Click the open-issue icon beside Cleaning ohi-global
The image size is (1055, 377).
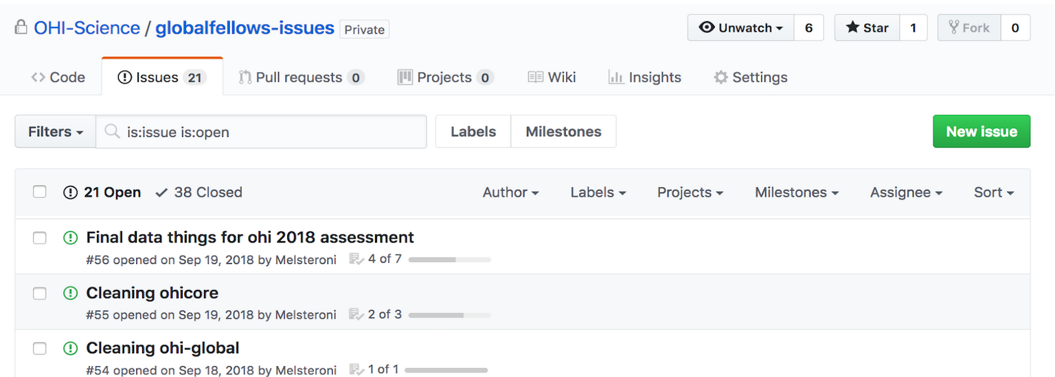click(70, 348)
